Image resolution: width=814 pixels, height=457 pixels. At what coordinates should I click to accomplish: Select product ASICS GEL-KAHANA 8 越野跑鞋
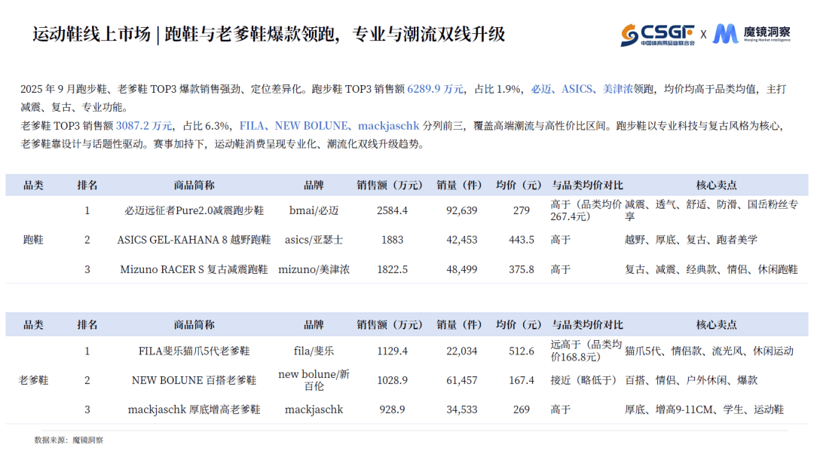point(194,239)
